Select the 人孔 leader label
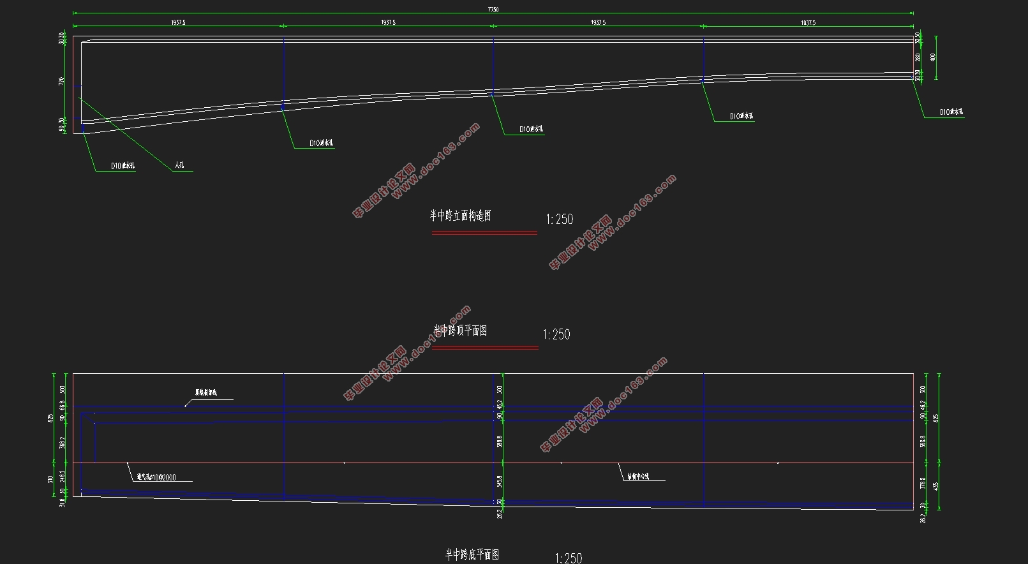Image resolution: width=1028 pixels, height=564 pixels. point(179,165)
